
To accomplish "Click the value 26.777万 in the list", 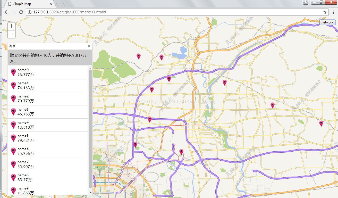I will 26,75.
